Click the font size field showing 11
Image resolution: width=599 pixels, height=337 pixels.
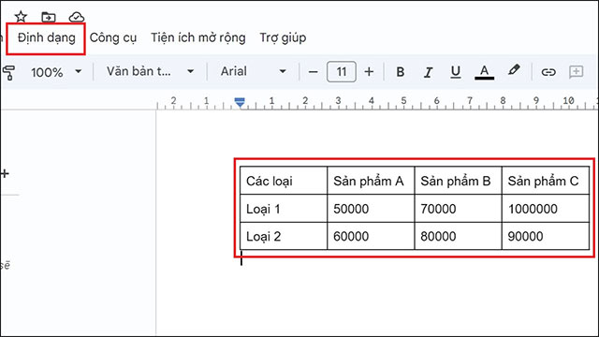point(342,72)
